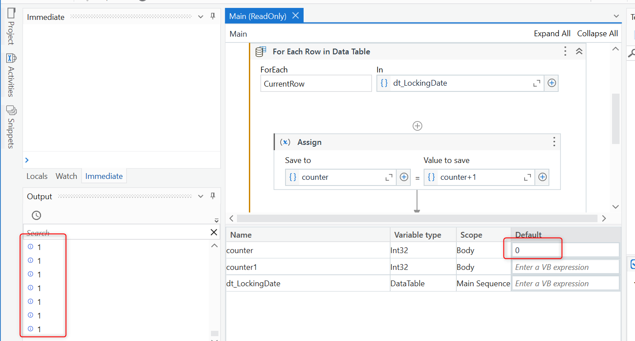Image resolution: width=635 pixels, height=341 pixels.
Task: Select the Main (ReadOnly) tab
Action: [x=258, y=16]
